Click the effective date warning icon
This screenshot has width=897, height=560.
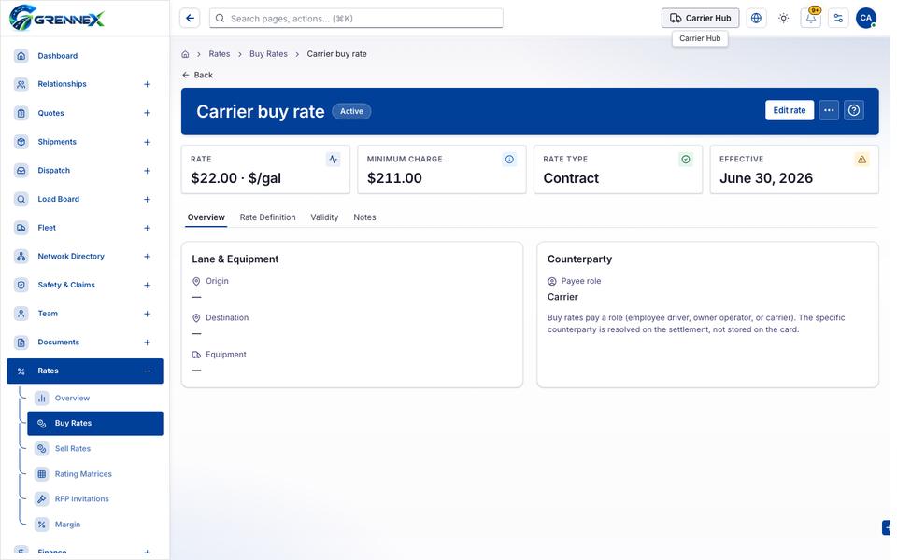861,160
